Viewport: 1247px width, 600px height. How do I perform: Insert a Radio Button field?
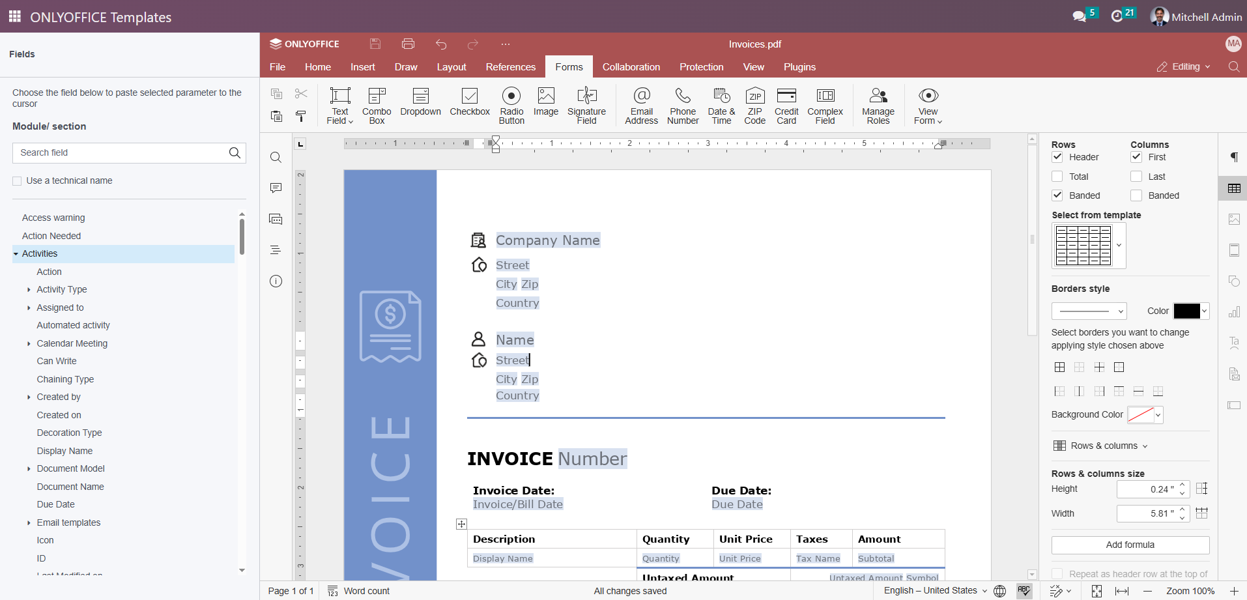[x=511, y=105]
